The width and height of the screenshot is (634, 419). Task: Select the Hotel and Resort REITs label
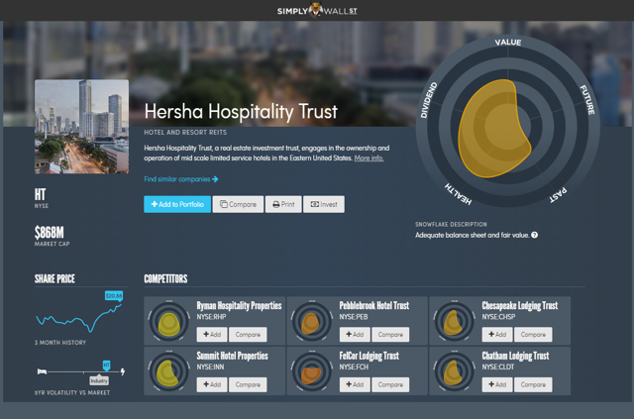pos(185,133)
